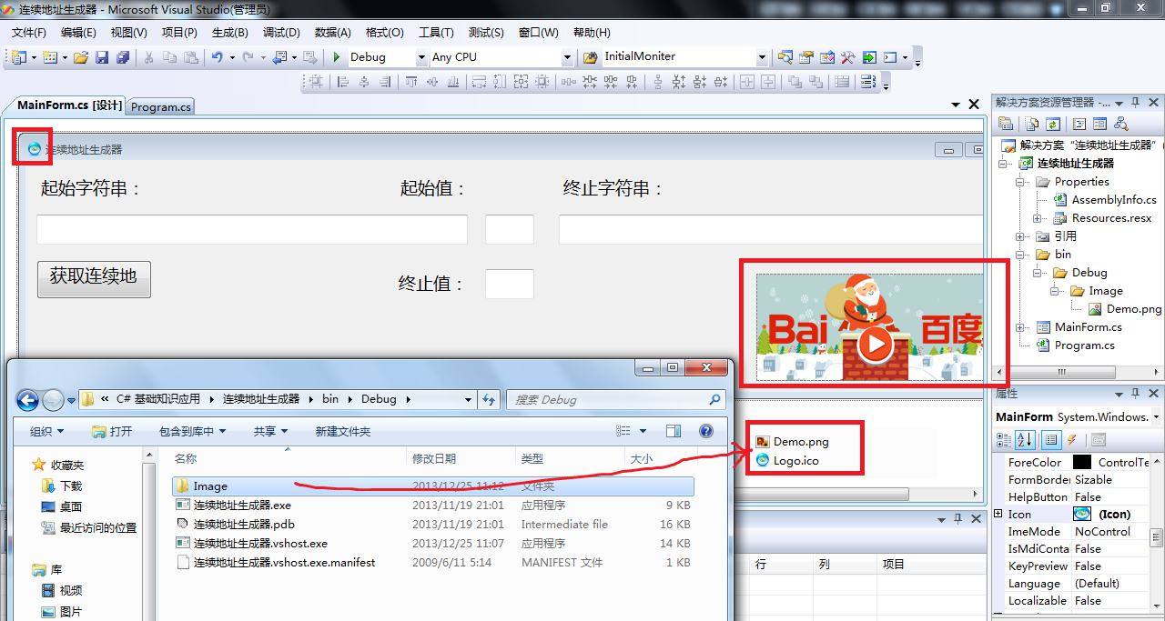Expand the 引用 node in Solution Explorer
Viewport: 1165px width, 621px height.
coord(1020,236)
